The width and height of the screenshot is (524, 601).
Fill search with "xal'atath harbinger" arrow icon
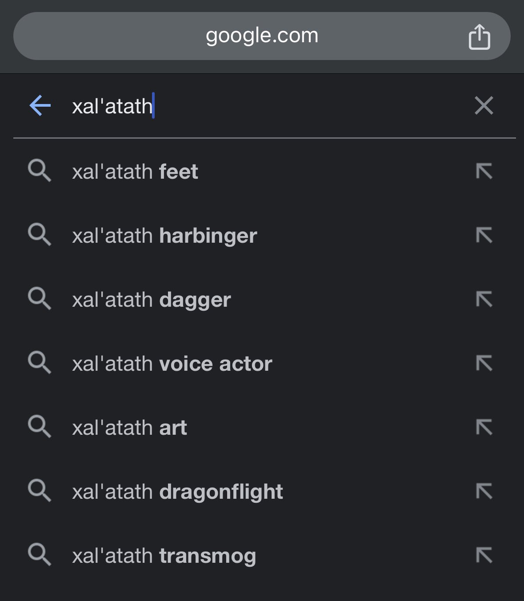484,235
